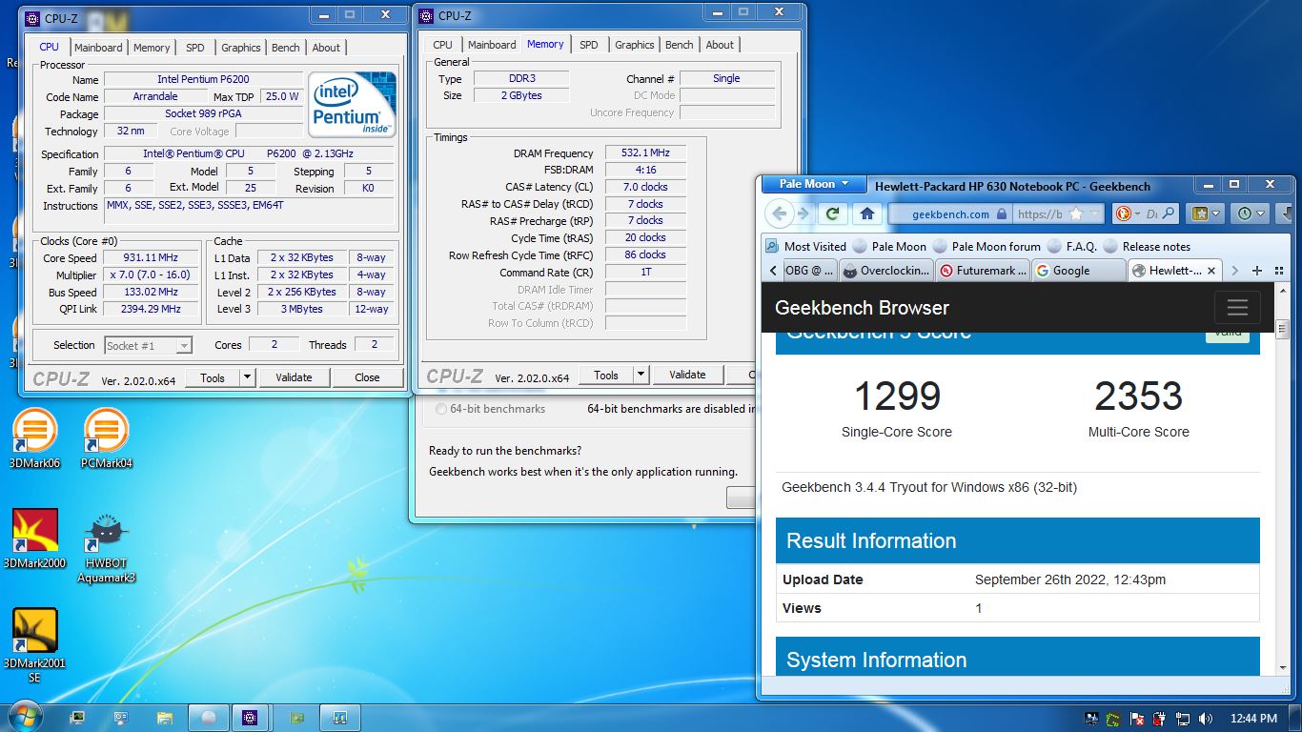Image resolution: width=1302 pixels, height=732 pixels.
Task: Switch to Mainboard tab in left CPU-Z window
Action: point(98,48)
